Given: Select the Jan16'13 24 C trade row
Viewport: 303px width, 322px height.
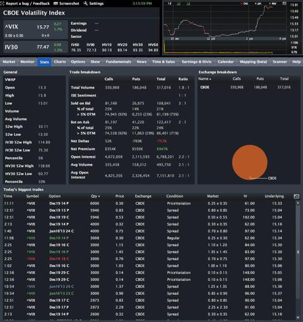Looking at the screenshot, I should pyautogui.click(x=149, y=231).
